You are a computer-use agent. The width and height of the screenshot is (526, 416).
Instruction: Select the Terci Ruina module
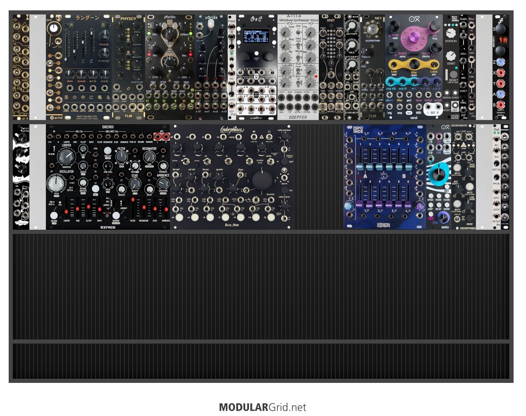[x=21, y=176]
